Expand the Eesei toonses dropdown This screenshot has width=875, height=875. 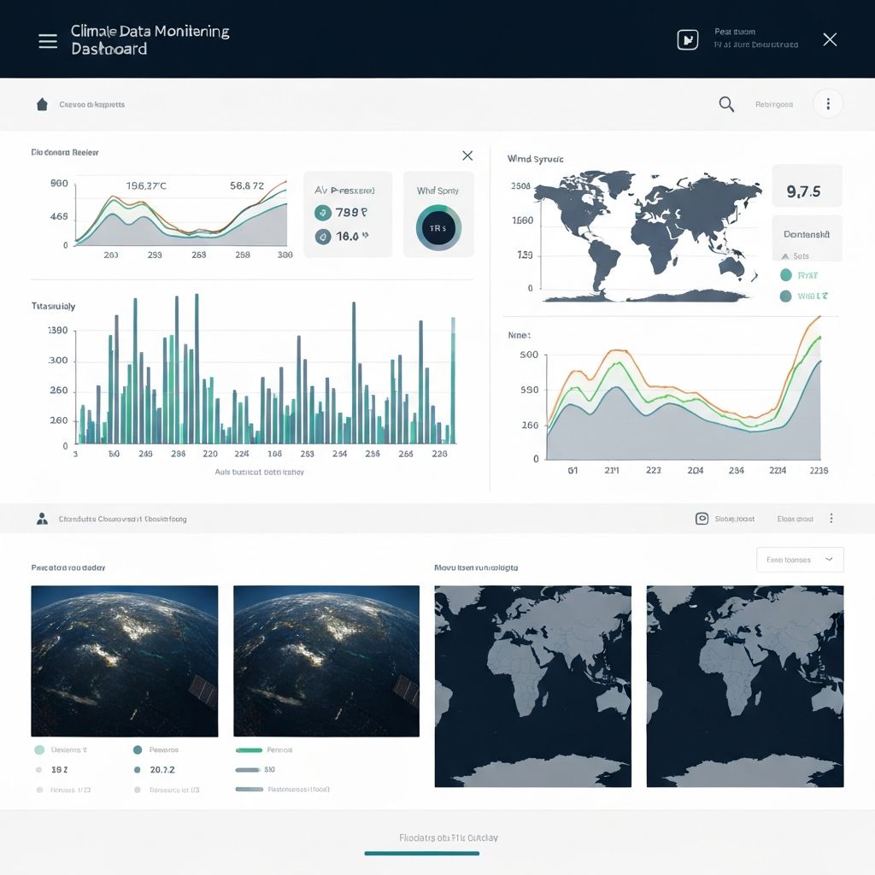[x=800, y=560]
